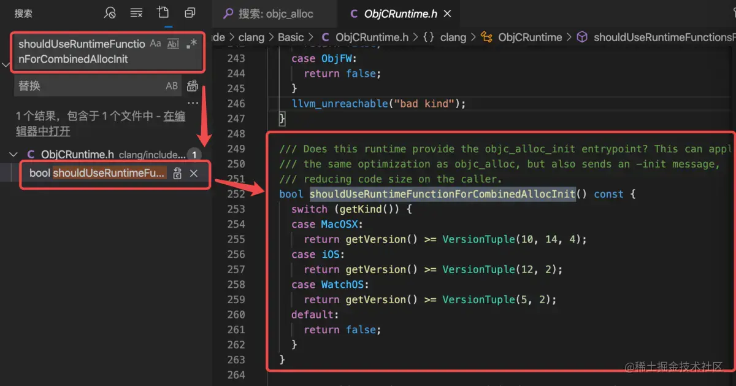Click comment reducing code size on the caller

(x=391, y=179)
